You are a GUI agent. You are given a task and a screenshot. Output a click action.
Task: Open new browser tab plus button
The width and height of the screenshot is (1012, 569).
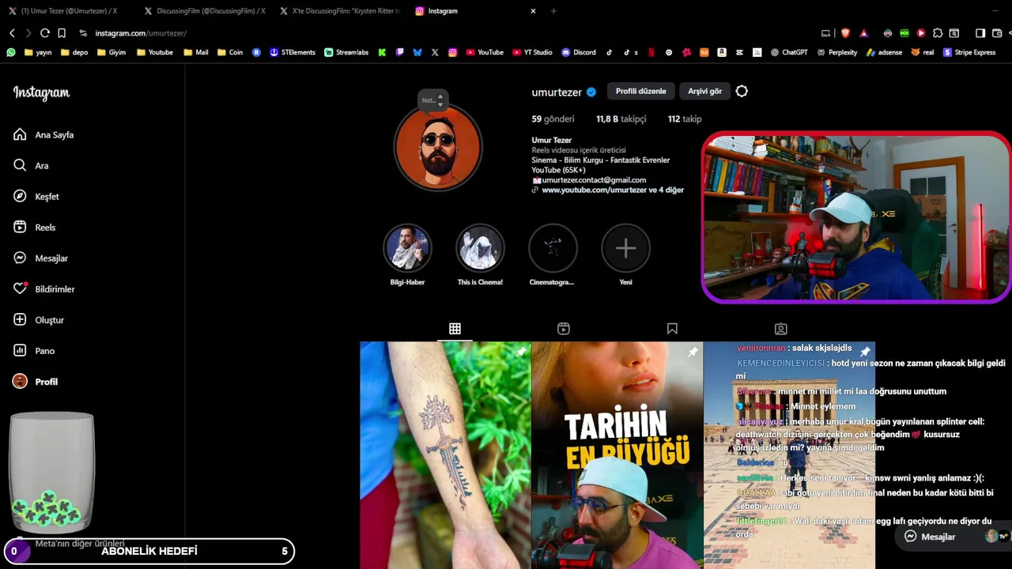tap(553, 11)
